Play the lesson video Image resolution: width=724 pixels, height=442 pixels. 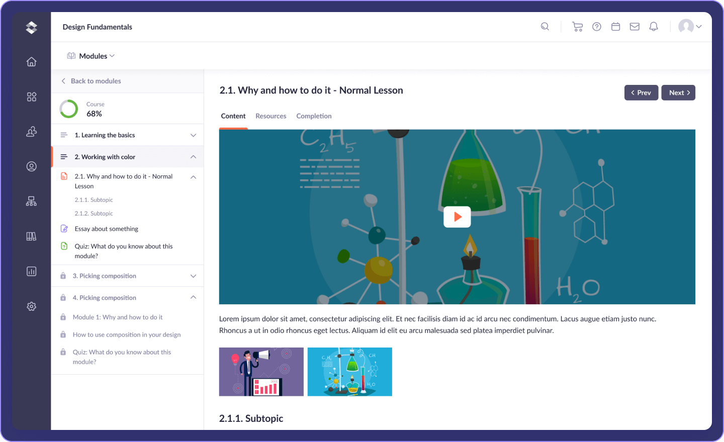(x=457, y=217)
